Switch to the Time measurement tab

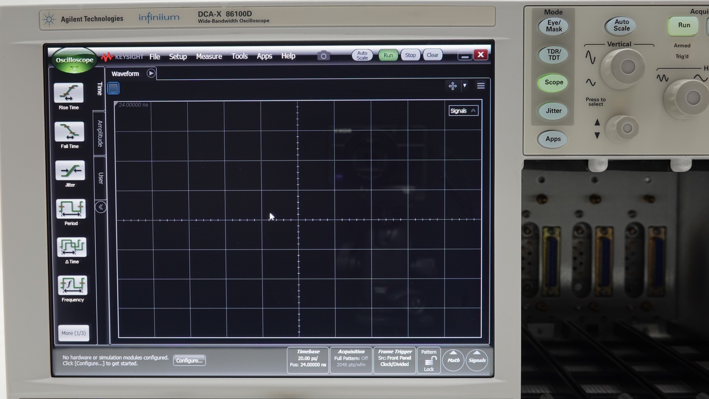[100, 89]
